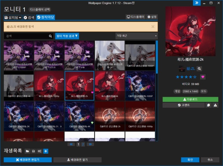Select 薪炎之律者-4k wallpaper thumbnail
This screenshot has width=223, height=166.
pos(19,86)
